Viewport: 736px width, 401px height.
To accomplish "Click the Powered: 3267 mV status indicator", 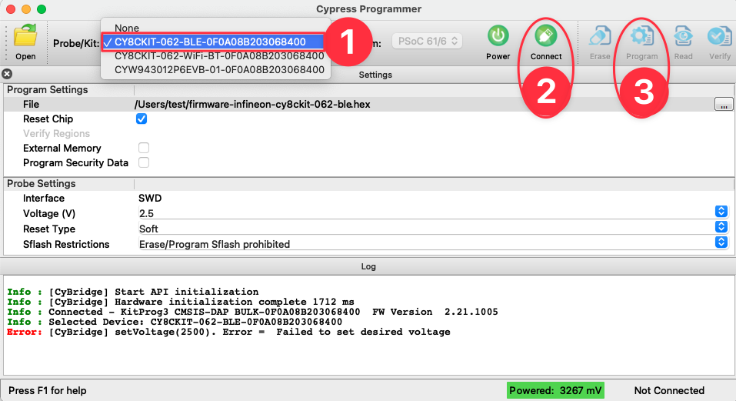I will coord(555,391).
